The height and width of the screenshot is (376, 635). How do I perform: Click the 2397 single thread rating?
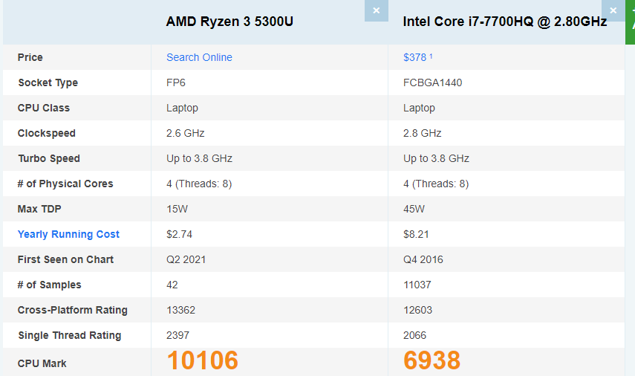[178, 335]
